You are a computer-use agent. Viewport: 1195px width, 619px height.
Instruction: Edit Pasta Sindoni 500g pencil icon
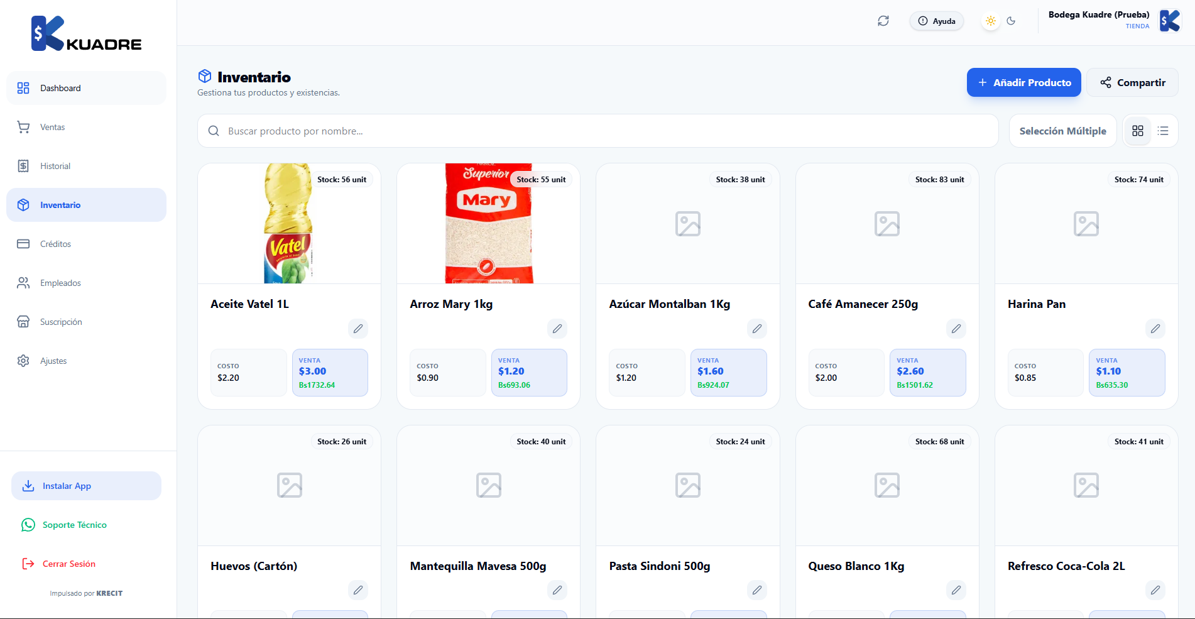click(x=757, y=590)
